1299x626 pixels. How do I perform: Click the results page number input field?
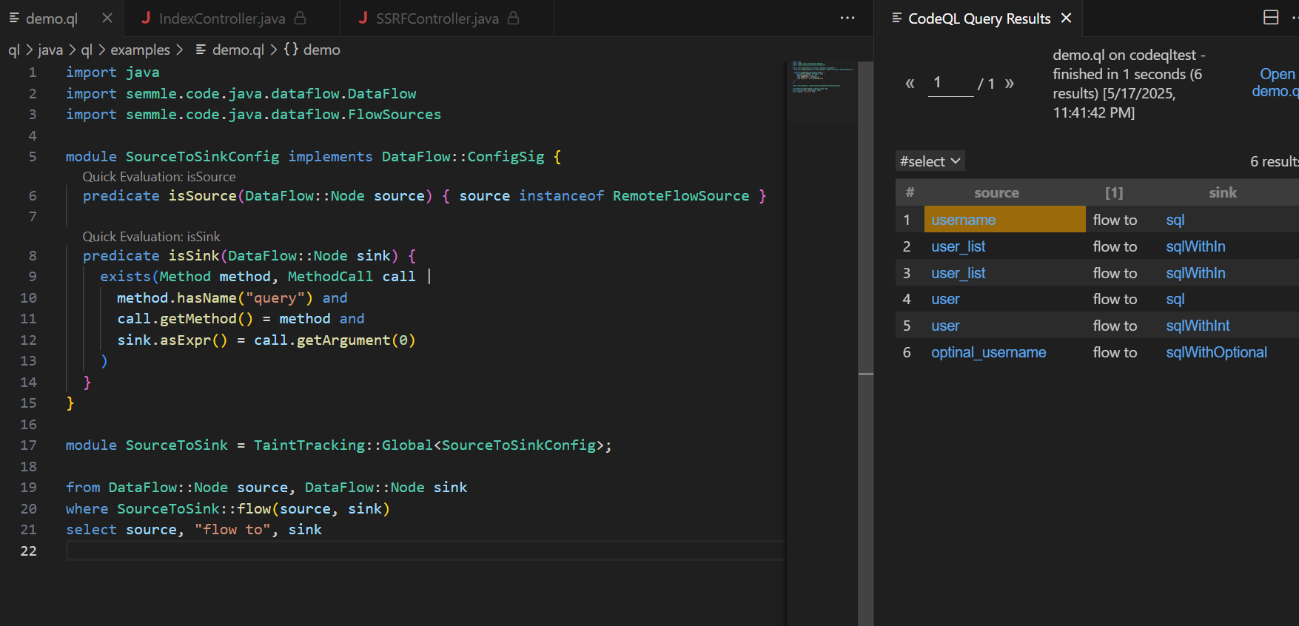[950, 83]
